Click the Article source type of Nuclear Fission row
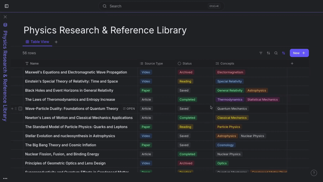The image size is (323, 182). [146, 154]
